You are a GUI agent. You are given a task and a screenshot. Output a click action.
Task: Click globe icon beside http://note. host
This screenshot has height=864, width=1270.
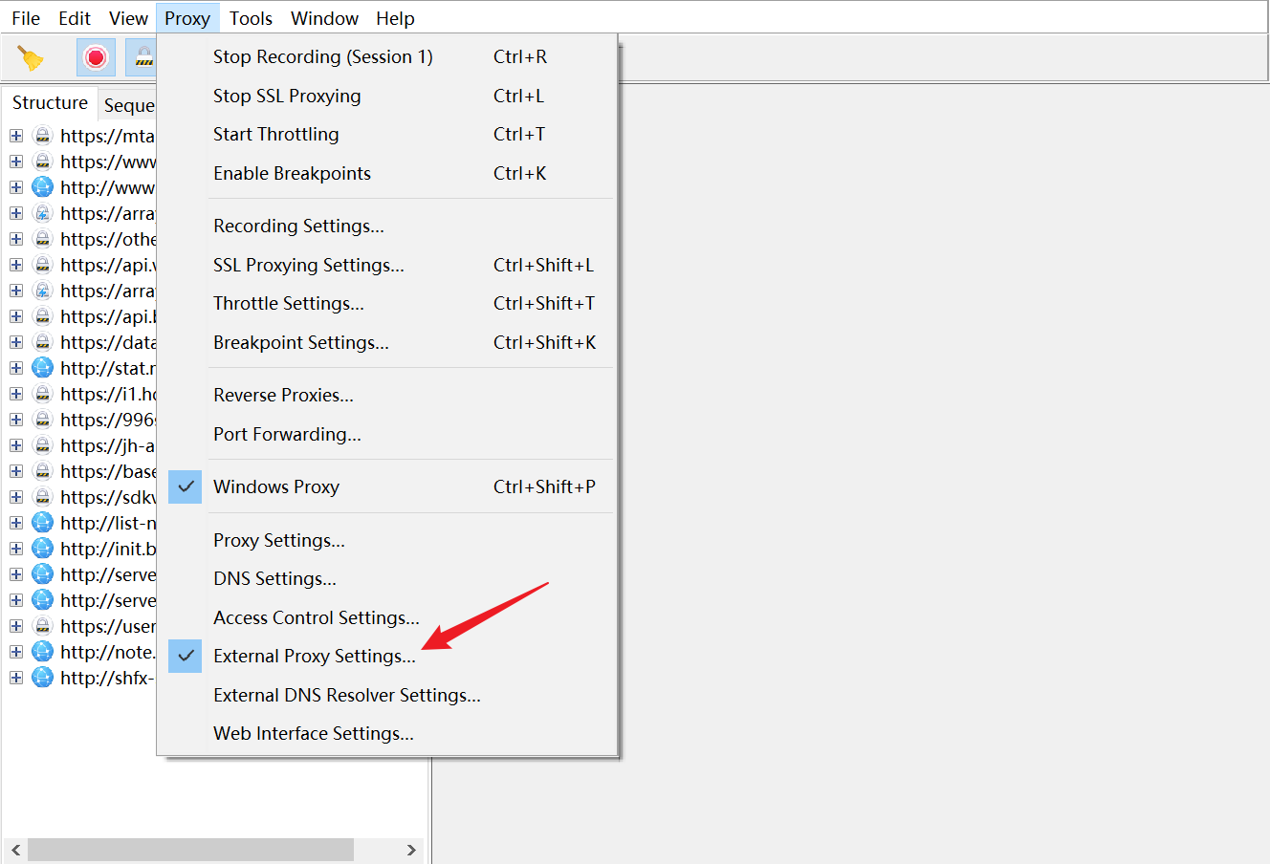[x=42, y=652]
